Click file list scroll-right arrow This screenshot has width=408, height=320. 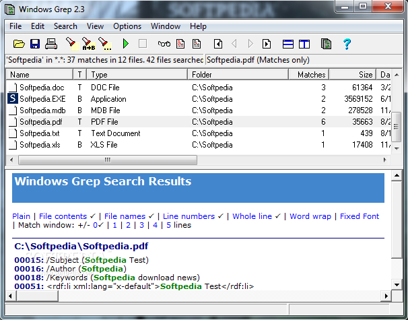coord(385,160)
